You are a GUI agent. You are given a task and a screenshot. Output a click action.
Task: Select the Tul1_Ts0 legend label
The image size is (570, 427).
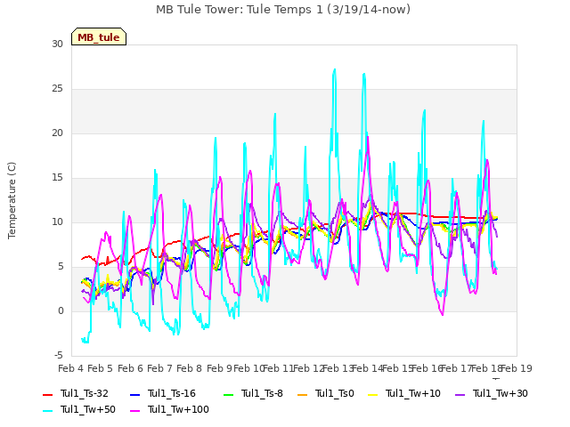335,393
